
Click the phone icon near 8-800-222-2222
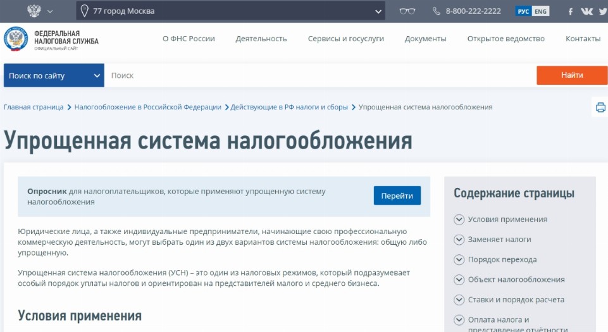[x=437, y=11]
